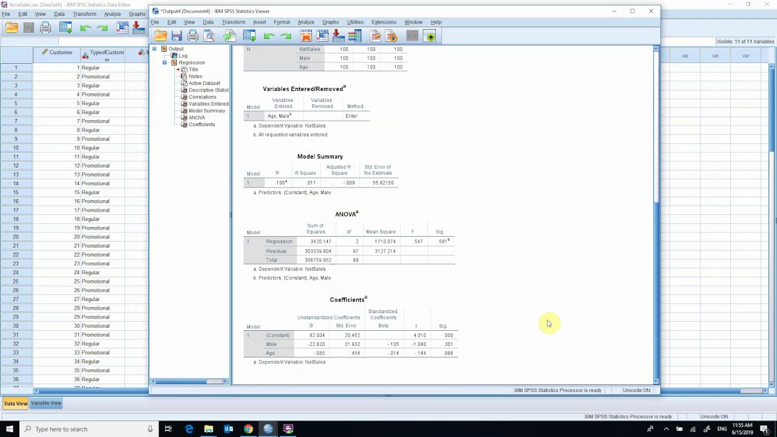Screen dimensions: 777x437
Task: Click the Export output icon
Action: [x=229, y=36]
